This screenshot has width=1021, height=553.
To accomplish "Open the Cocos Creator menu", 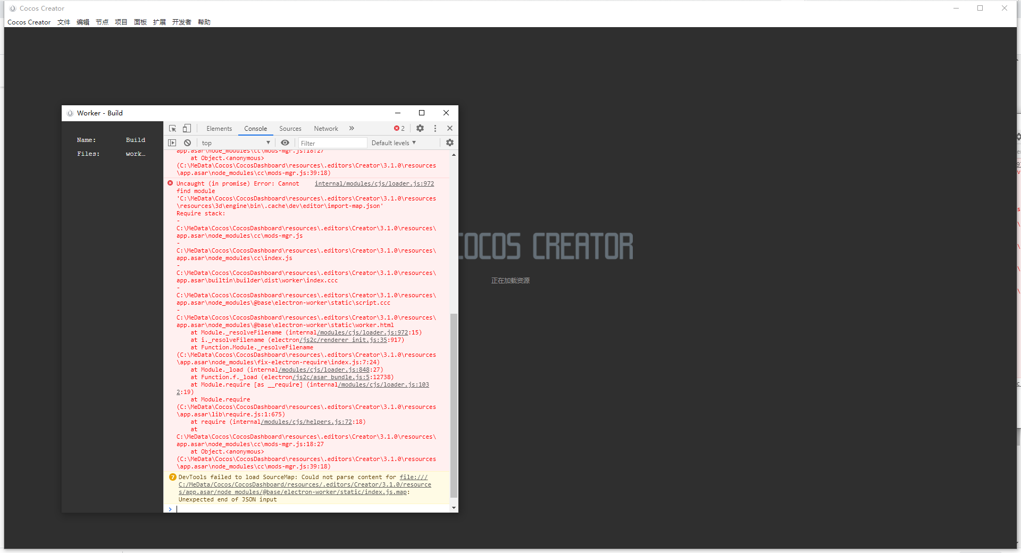I will 29,22.
